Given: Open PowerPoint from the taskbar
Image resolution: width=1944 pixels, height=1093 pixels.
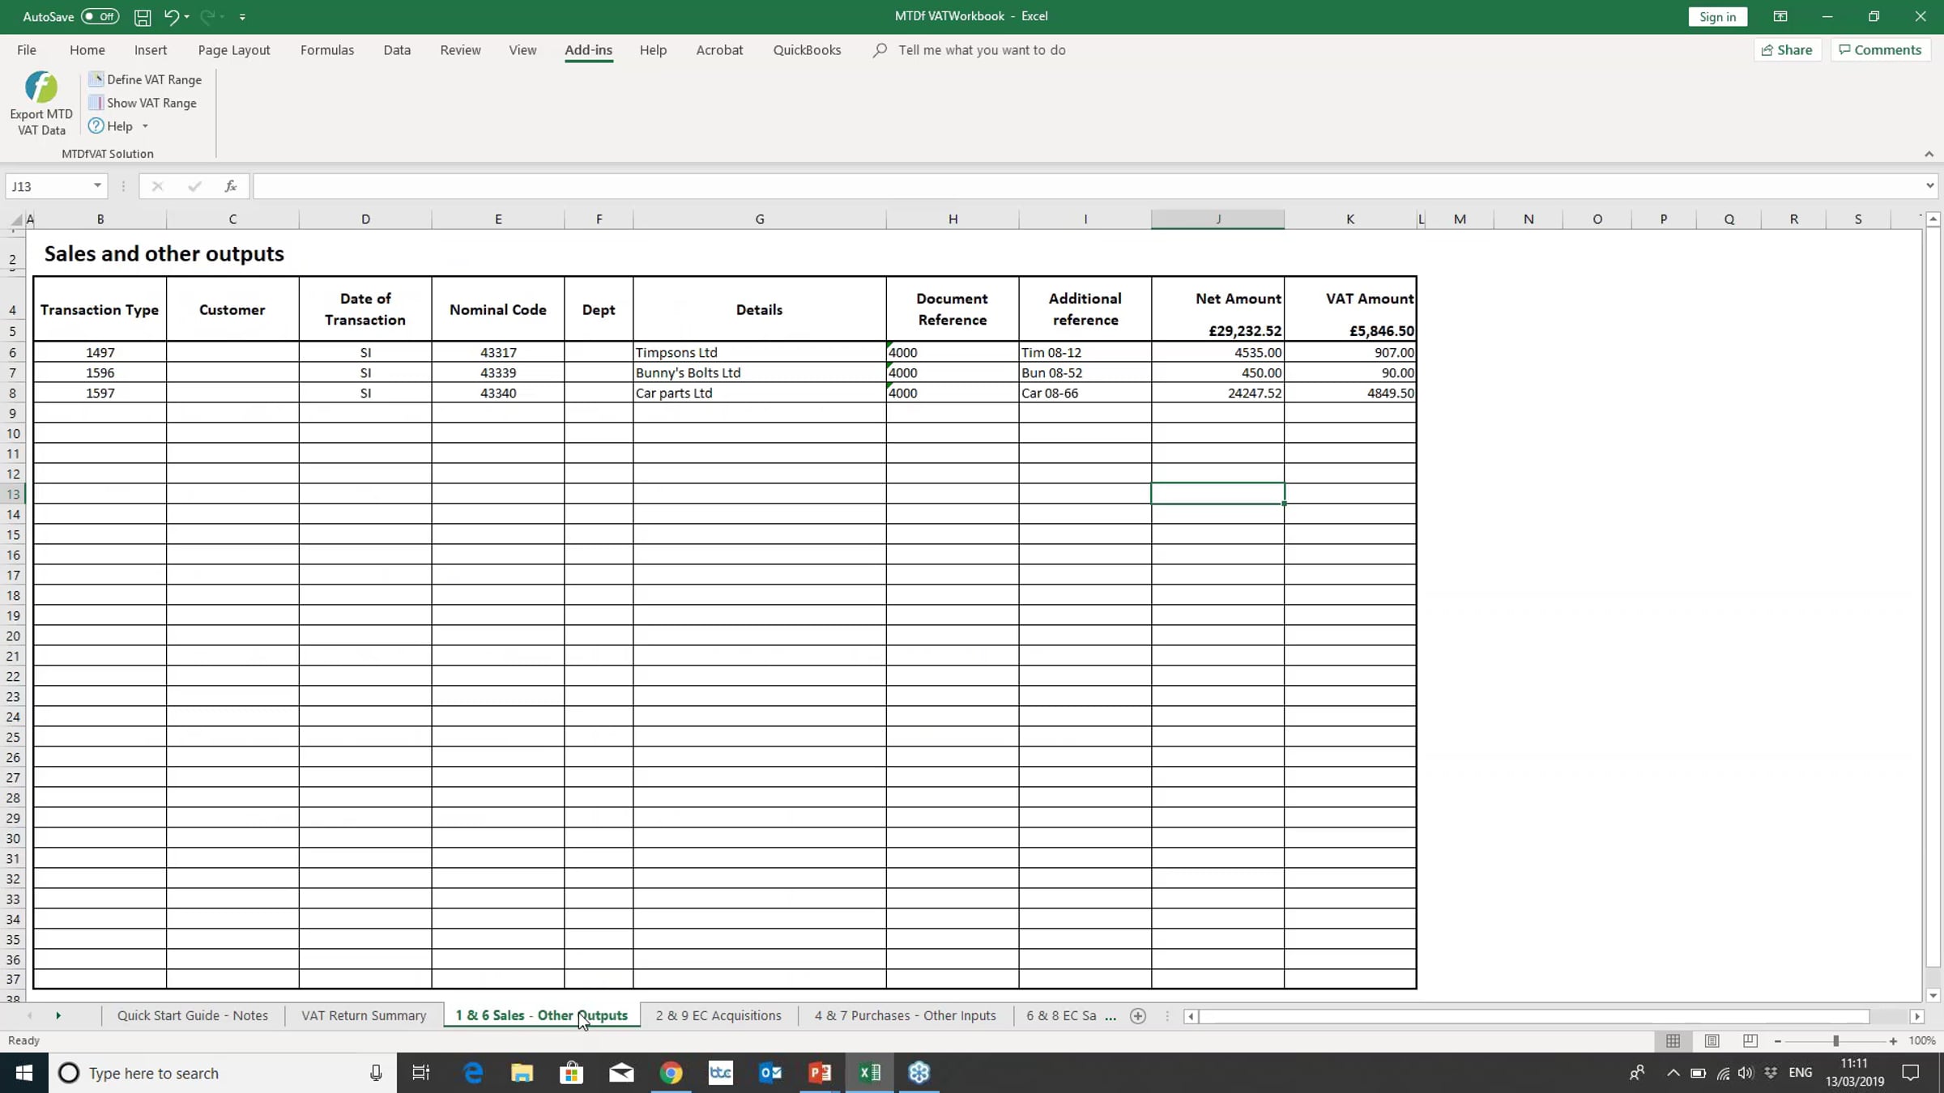Looking at the screenshot, I should [x=820, y=1073].
